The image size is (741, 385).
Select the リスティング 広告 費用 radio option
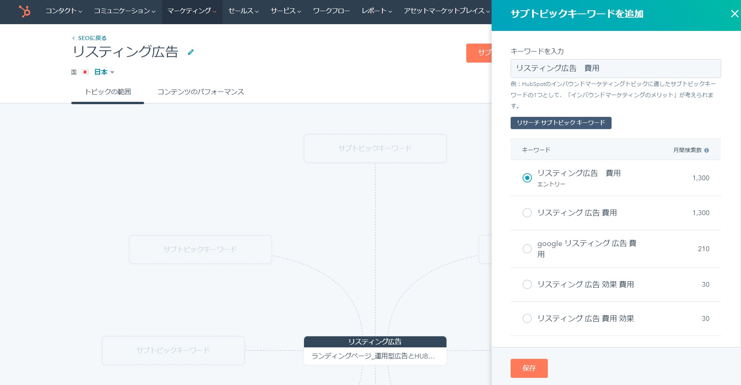[527, 213]
